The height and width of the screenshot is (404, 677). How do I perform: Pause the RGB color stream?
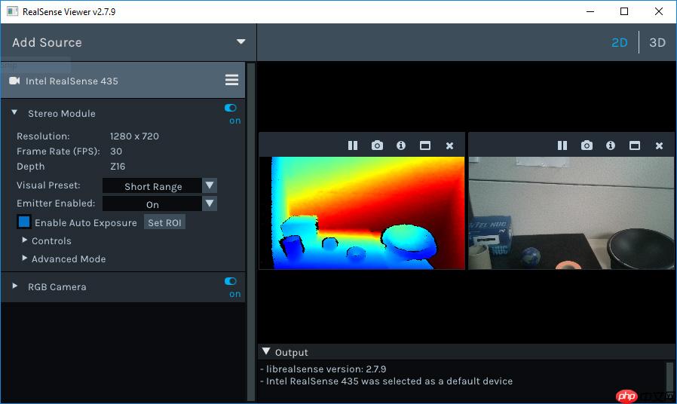pyautogui.click(x=562, y=145)
